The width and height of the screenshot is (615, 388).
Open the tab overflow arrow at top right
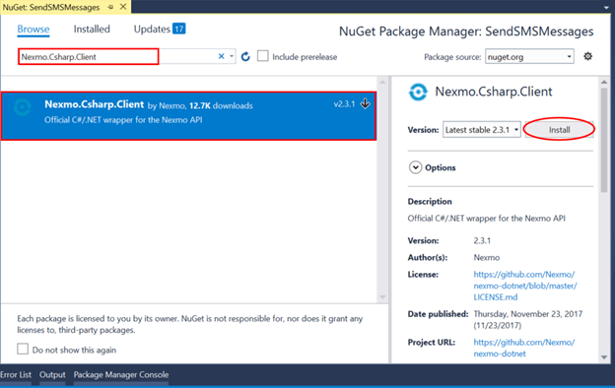606,8
